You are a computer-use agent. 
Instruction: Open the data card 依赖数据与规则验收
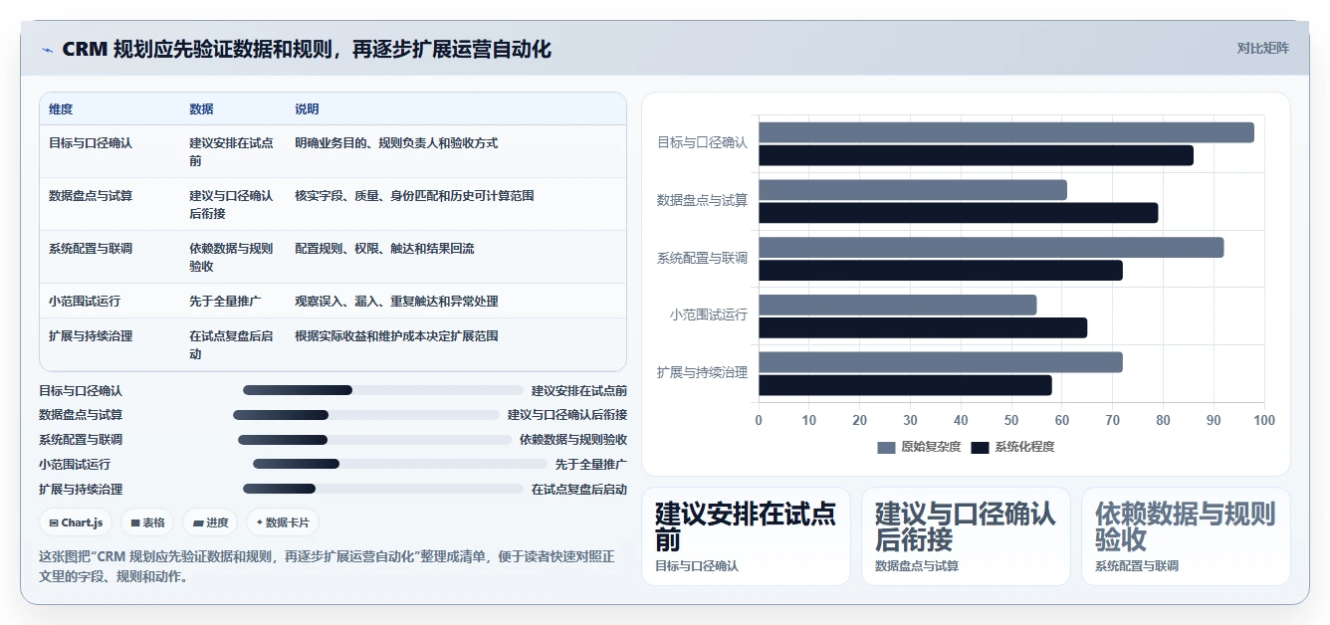click(x=1186, y=536)
